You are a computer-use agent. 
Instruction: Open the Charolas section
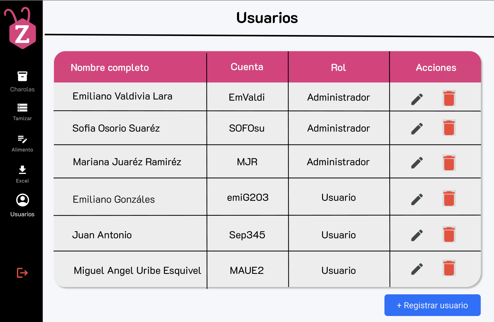[22, 82]
